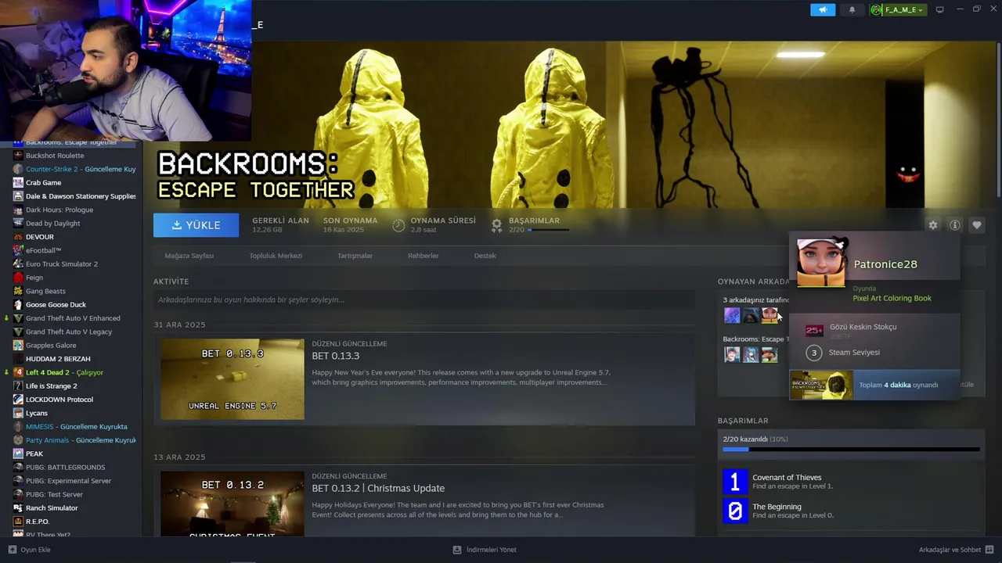Click the activity comment input field
This screenshot has height=563, width=1002.
pyautogui.click(x=424, y=299)
